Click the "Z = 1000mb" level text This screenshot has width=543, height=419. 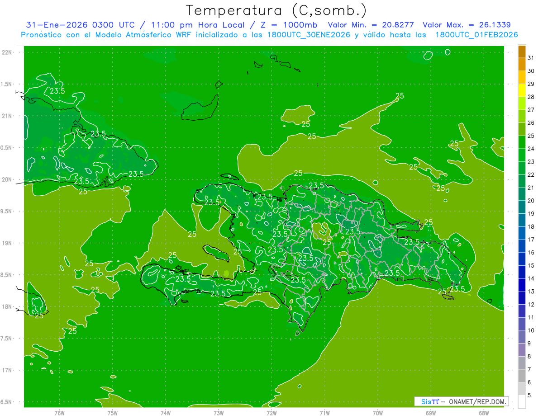288,25
